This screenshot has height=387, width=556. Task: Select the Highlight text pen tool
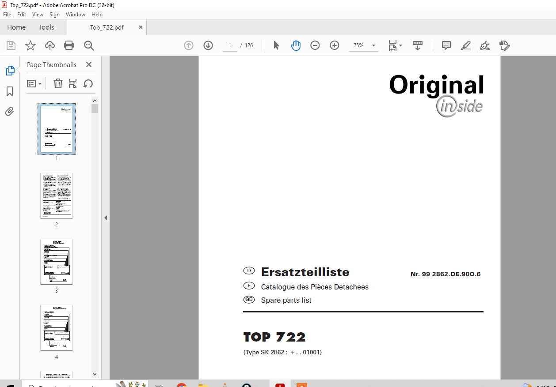466,45
